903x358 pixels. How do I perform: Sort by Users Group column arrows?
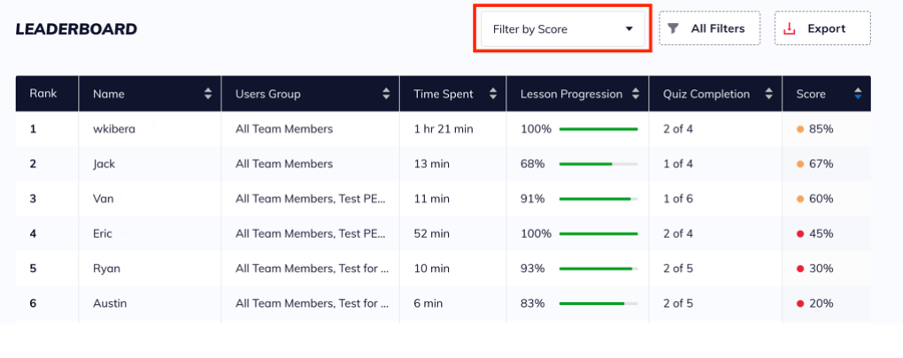point(386,94)
